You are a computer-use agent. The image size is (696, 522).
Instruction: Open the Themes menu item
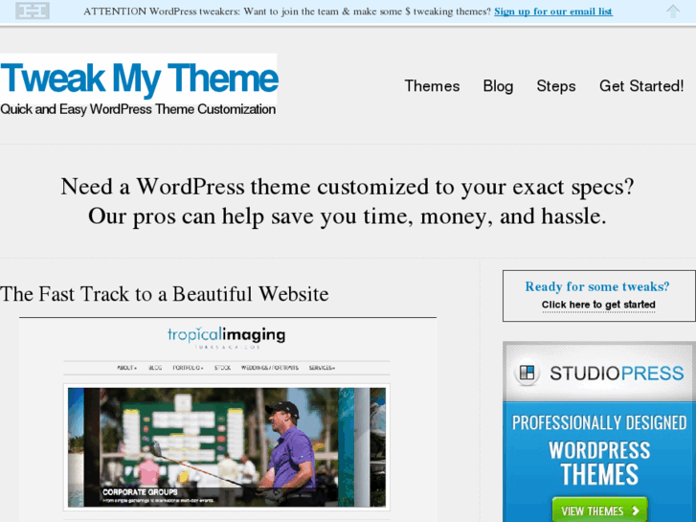click(432, 86)
